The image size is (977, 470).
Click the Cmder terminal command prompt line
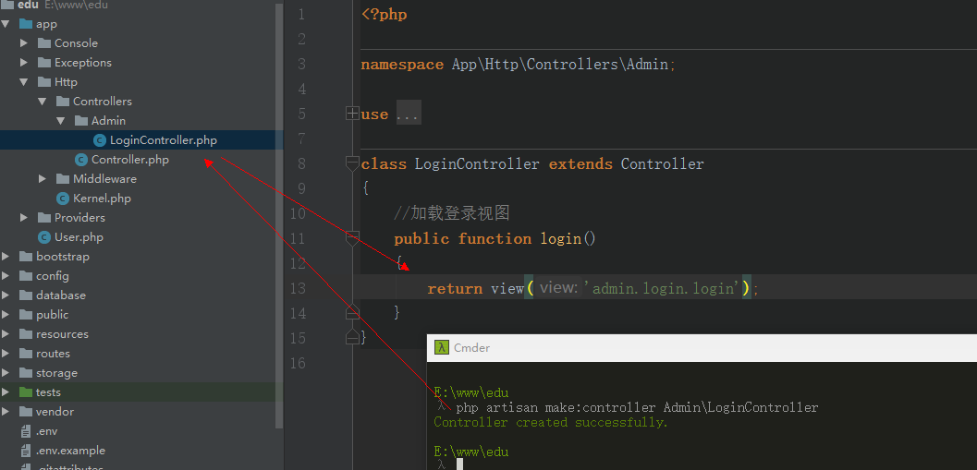[636, 407]
